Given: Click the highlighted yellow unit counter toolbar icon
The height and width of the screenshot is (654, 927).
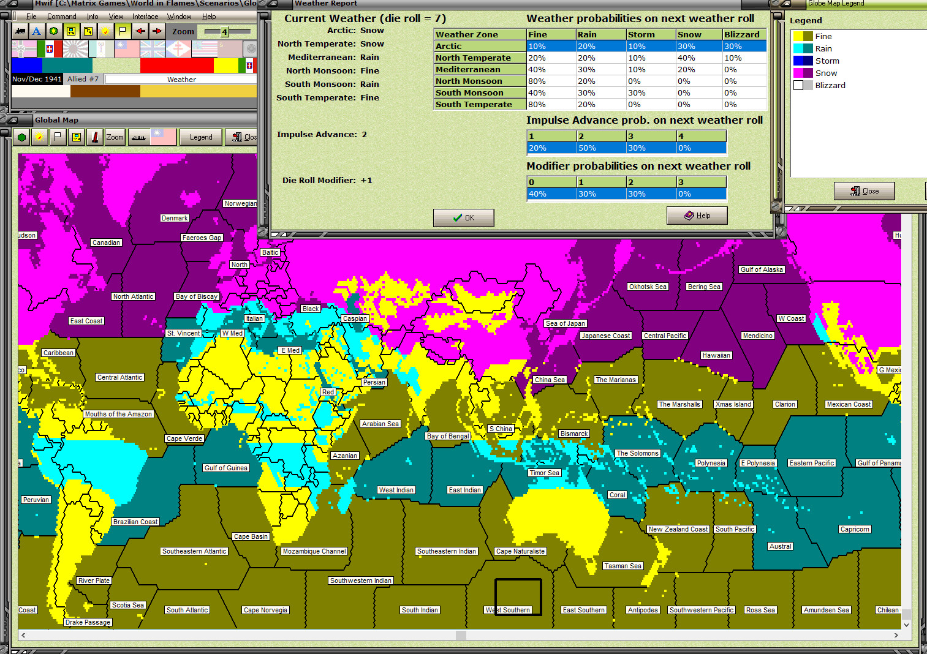Looking at the screenshot, I should tap(71, 31).
